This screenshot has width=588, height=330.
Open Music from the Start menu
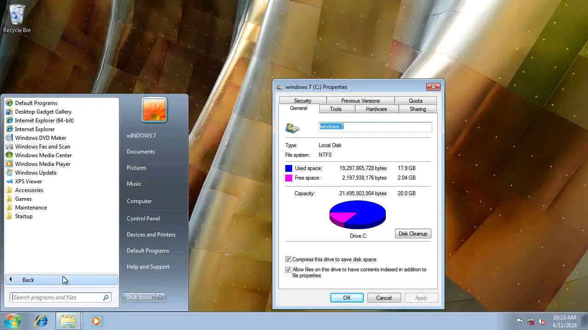134,184
